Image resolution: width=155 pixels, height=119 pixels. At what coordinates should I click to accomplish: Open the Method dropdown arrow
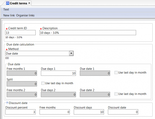pyautogui.click(x=71, y=53)
